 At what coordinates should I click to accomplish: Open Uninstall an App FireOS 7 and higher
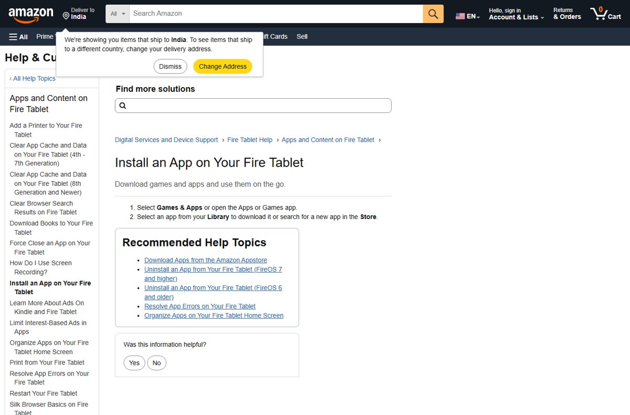tap(213, 274)
